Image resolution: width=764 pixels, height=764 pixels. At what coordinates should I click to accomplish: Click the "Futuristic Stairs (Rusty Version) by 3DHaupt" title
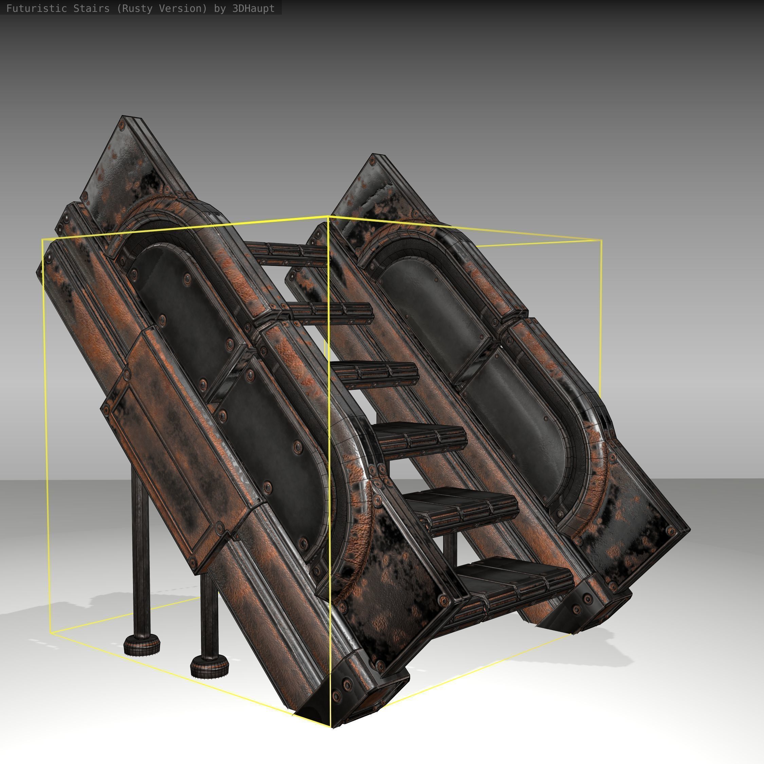coord(140,9)
